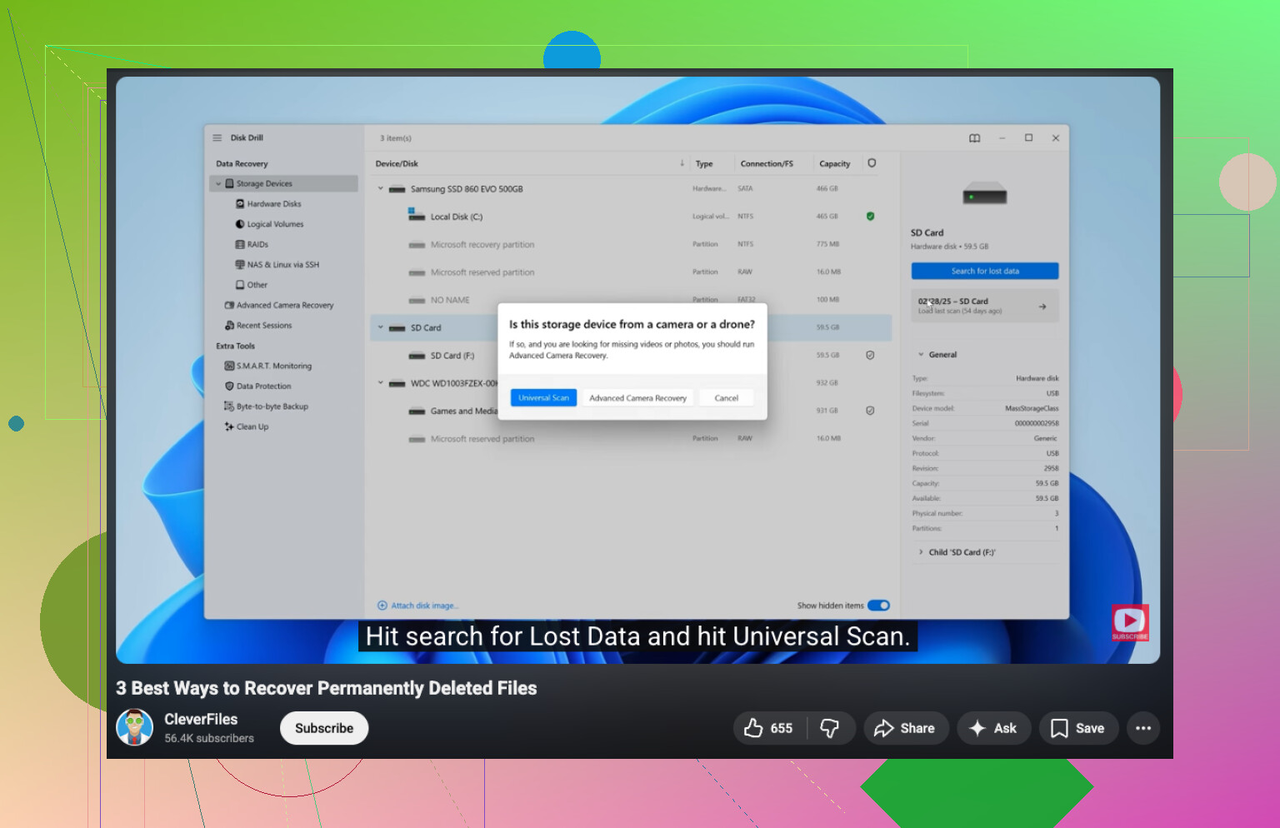Click the Byte-to-byte Backup icon

click(x=229, y=407)
